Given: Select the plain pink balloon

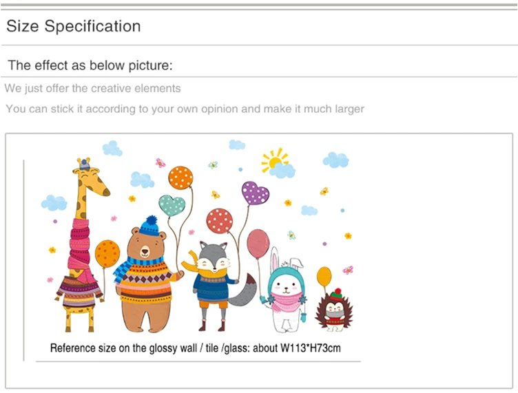Looking at the screenshot, I should 258,244.
